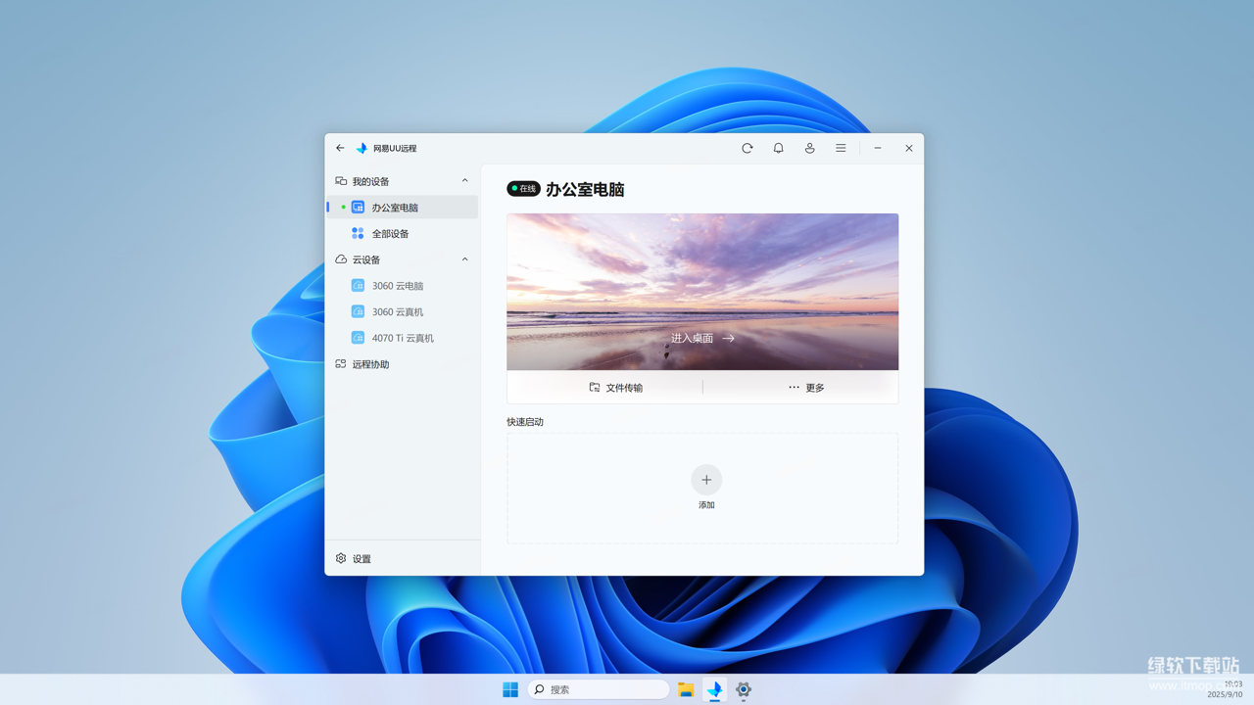Add a 快速启动 shortcut with the plus
The image size is (1254, 705).
(705, 480)
